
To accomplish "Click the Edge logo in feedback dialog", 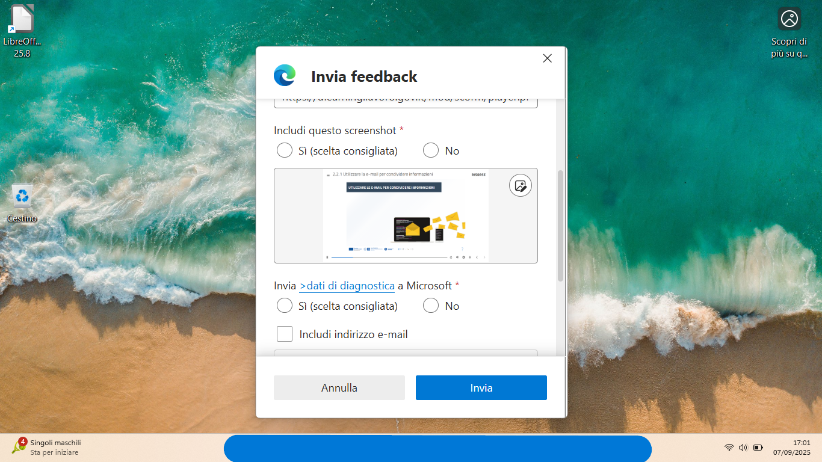I will point(285,76).
